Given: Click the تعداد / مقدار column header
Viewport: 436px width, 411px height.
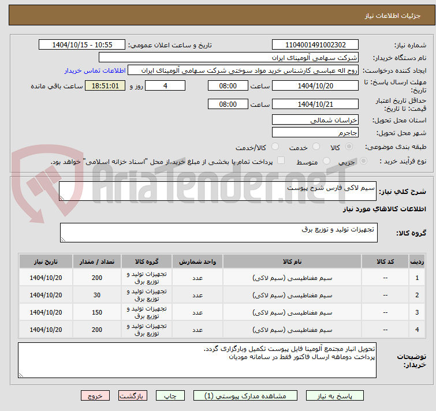Looking at the screenshot, I should [97, 261].
